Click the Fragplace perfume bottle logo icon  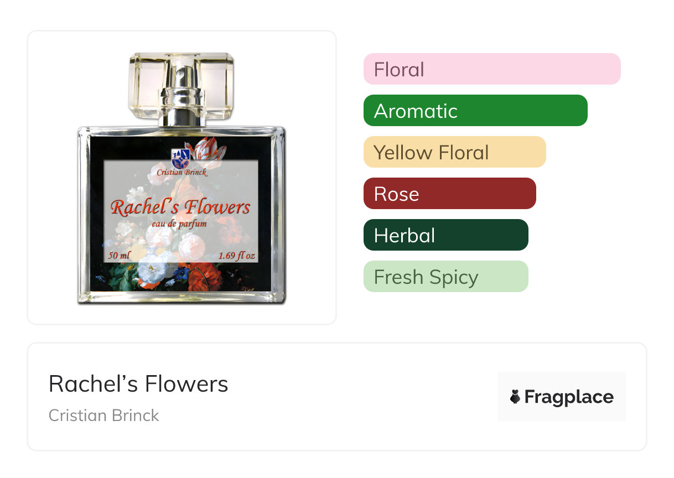coord(515,397)
